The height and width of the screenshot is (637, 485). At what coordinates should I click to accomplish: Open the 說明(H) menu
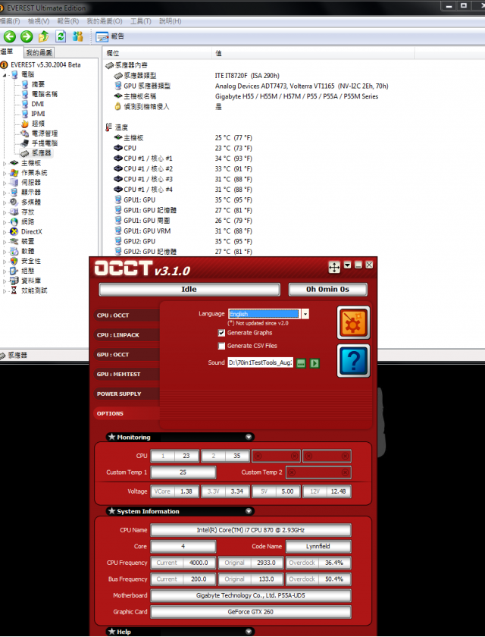[170, 21]
